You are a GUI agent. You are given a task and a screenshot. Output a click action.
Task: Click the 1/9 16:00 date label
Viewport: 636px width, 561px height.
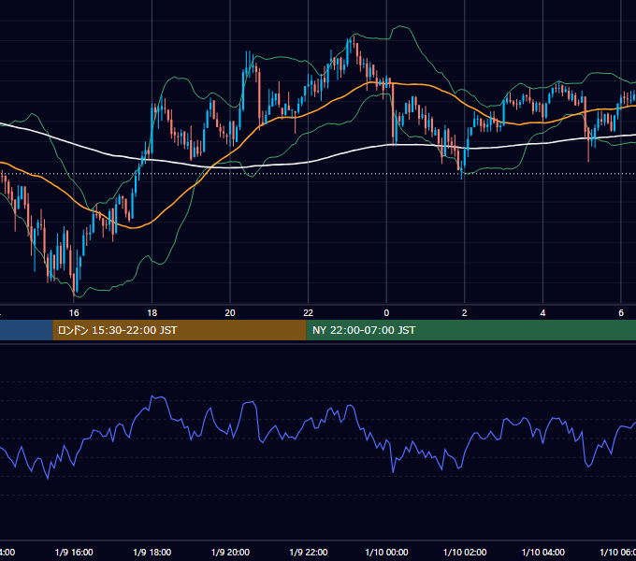(x=74, y=552)
